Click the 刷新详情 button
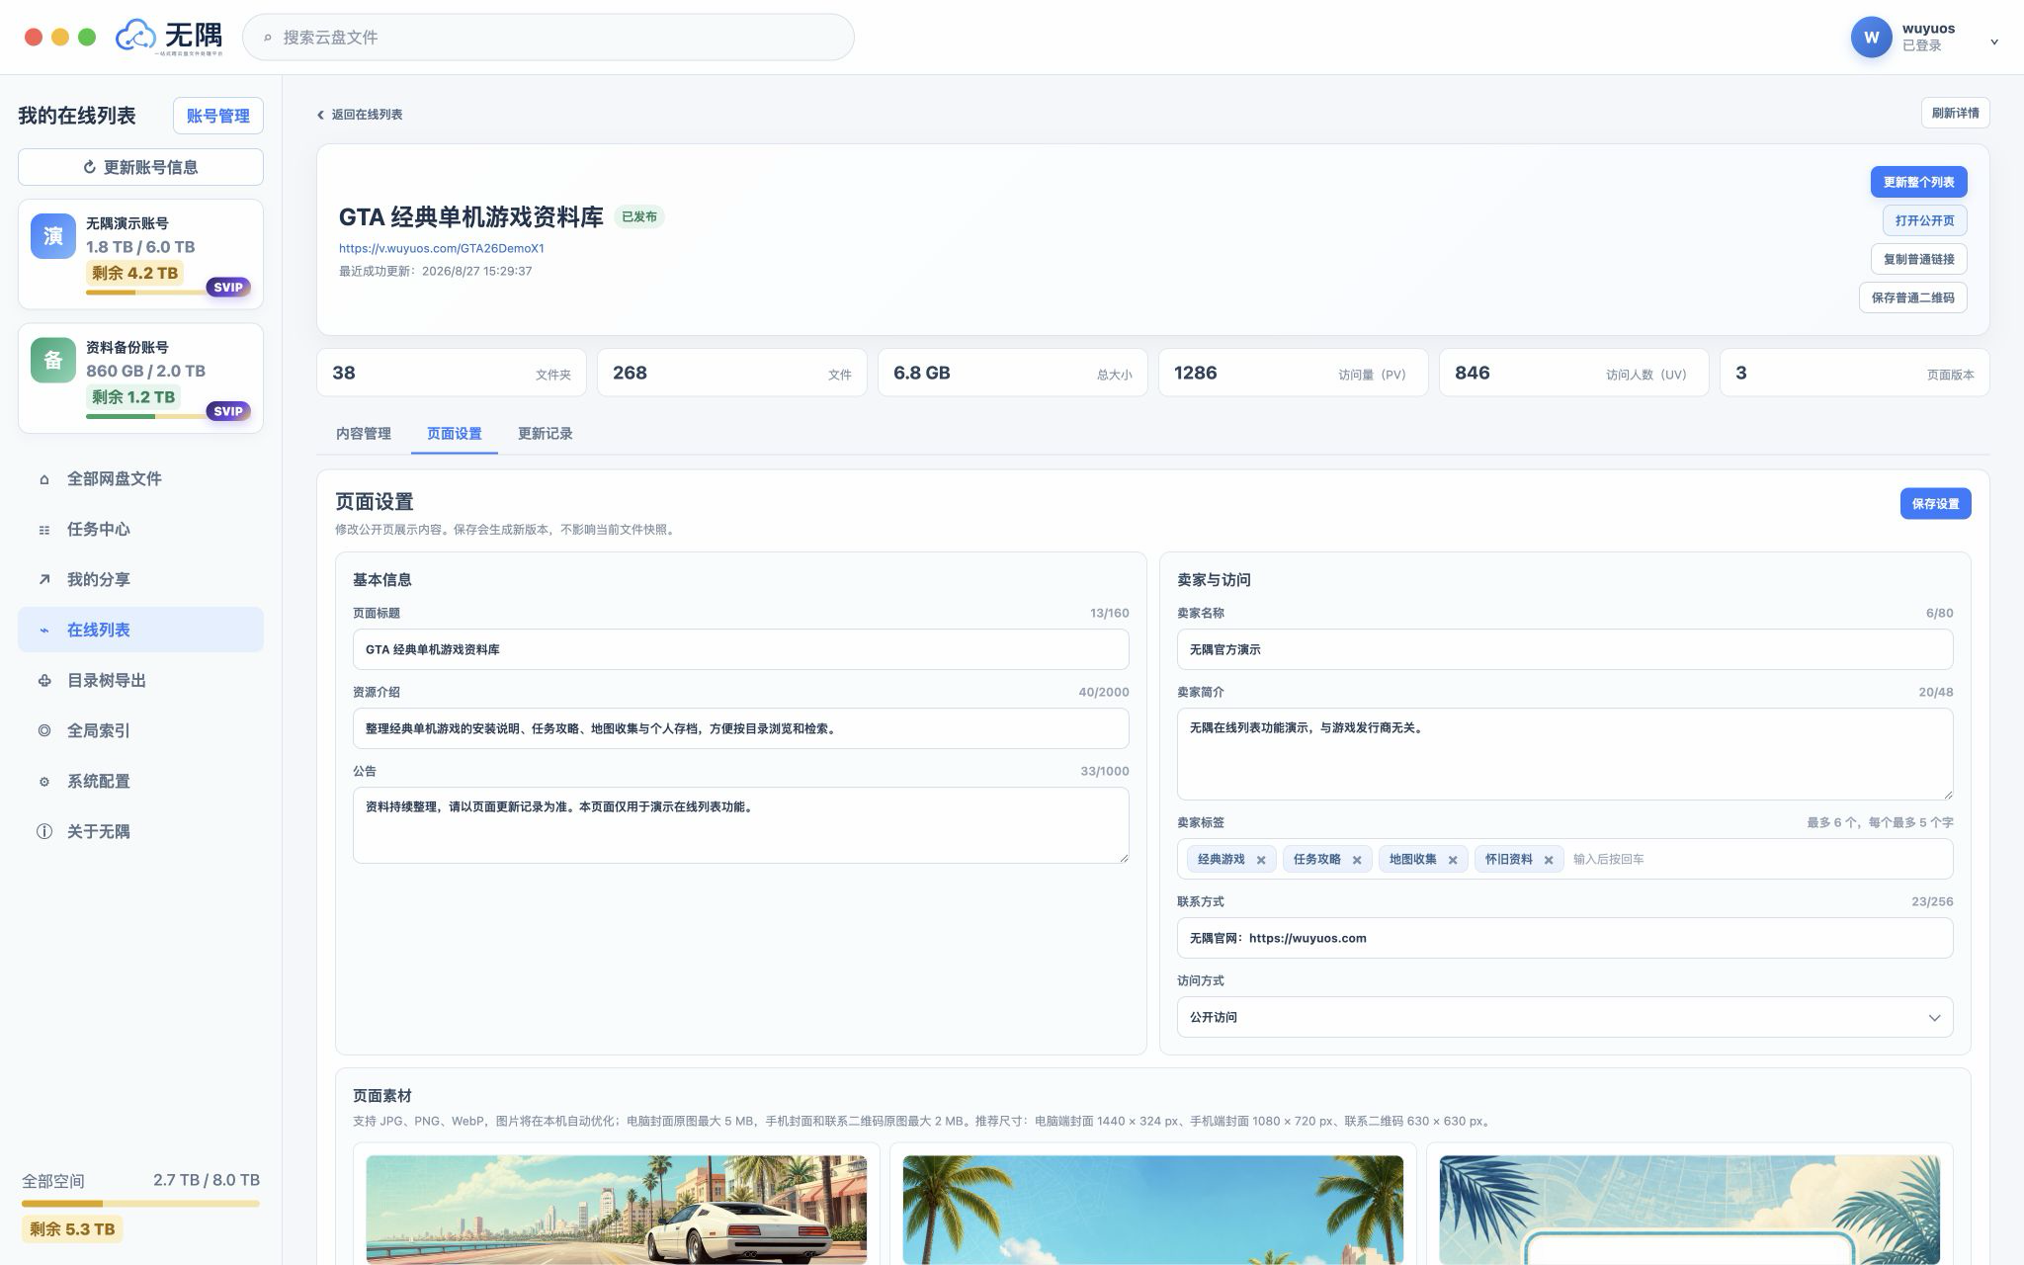This screenshot has width=2024, height=1265. 1955,113
